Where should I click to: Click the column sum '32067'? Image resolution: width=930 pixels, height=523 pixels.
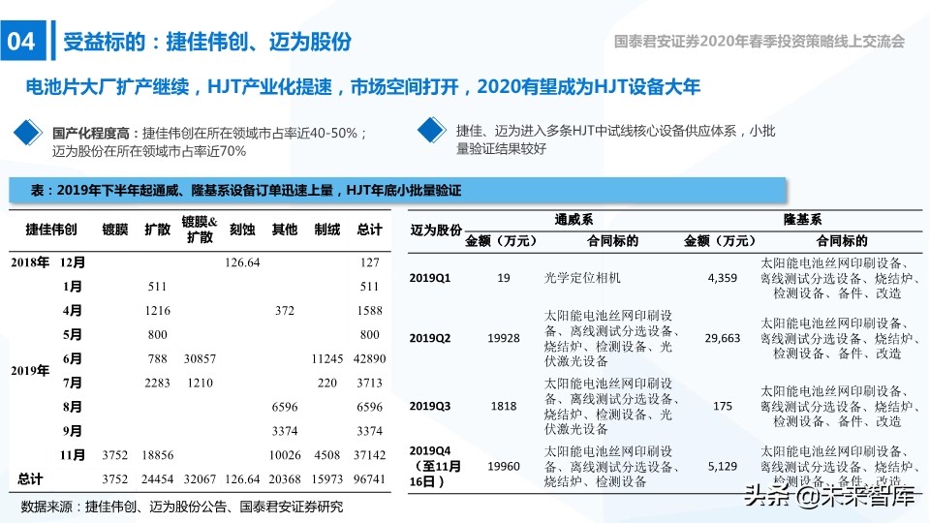pyautogui.click(x=200, y=478)
